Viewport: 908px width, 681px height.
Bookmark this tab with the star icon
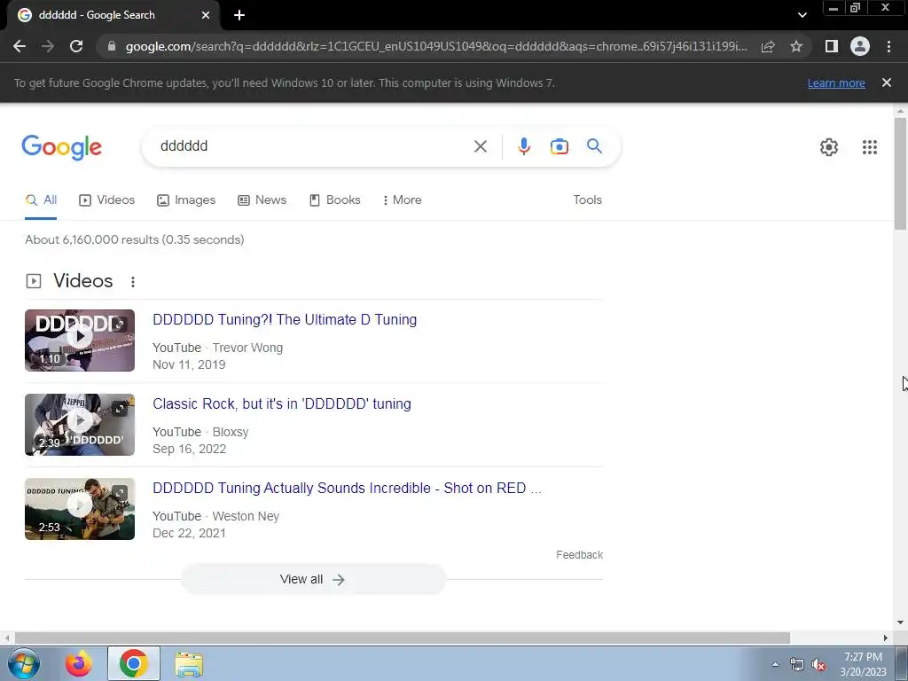point(796,46)
